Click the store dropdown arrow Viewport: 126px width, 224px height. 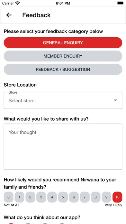[x=115, y=100]
